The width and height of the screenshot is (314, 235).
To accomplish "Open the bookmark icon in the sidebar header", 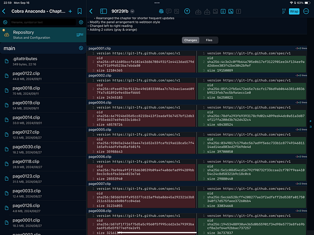I will click(79, 11).
